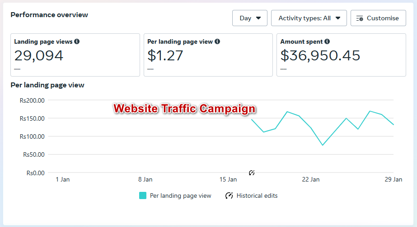Viewport: 417px width, 227px height.
Task: Click info icon beside Per landing page view
Action: point(217,41)
